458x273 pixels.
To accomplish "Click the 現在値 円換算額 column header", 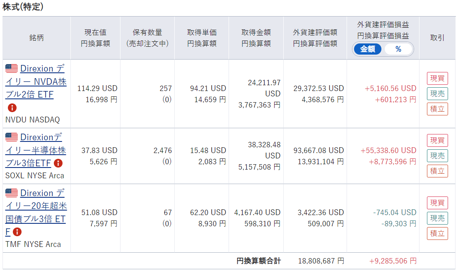I will 96,38.
